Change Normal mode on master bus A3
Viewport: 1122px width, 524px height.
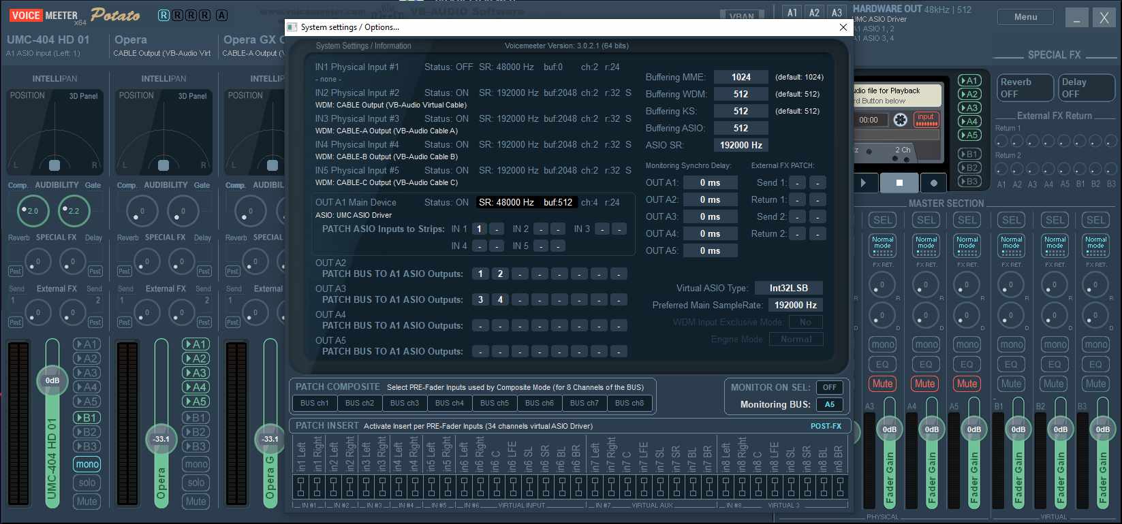[x=882, y=246]
